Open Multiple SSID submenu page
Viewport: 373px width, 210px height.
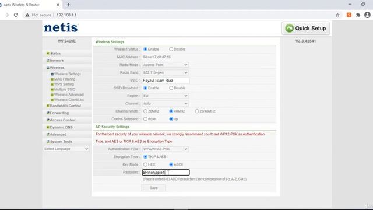(65, 89)
